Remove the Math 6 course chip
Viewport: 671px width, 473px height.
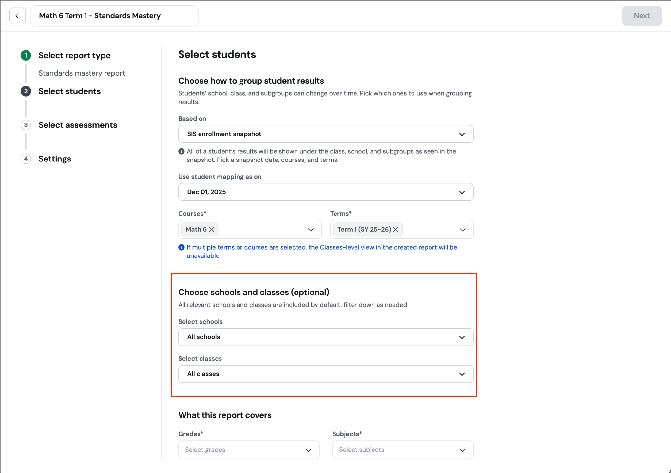[x=212, y=229]
